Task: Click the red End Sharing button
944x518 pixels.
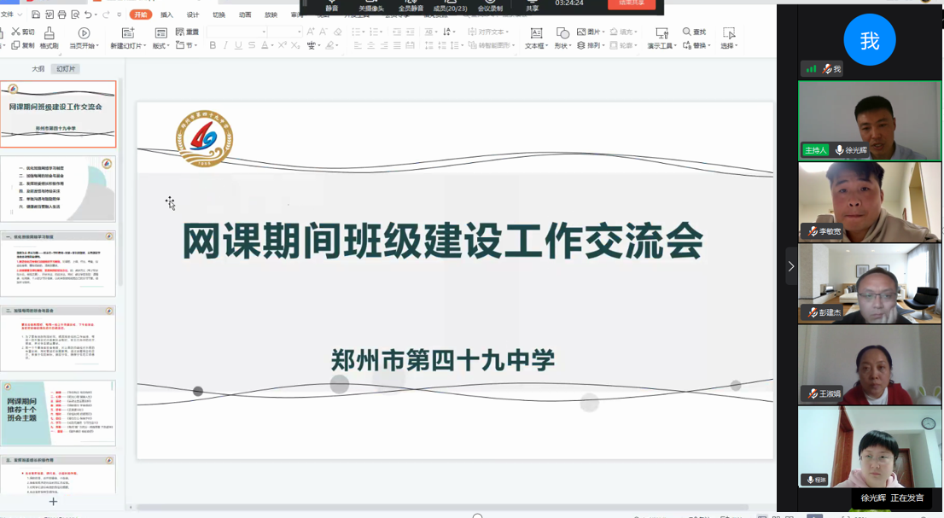Action: [632, 3]
